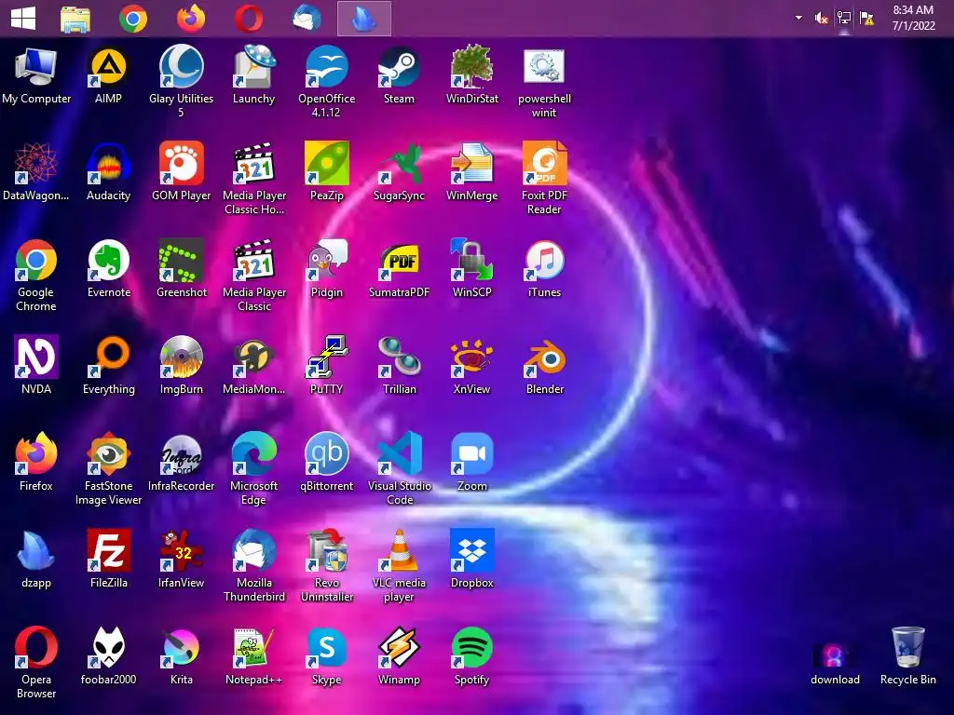Screen dimensions: 954x715
Task: Click the WinDirStat tree icon
Action: (x=472, y=67)
